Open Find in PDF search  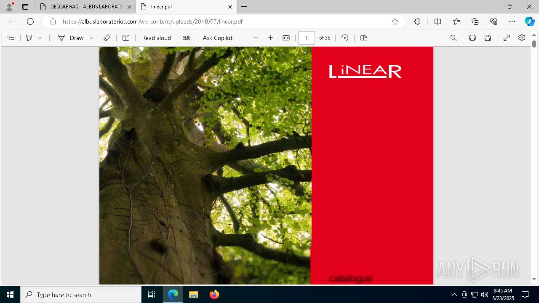coord(454,38)
